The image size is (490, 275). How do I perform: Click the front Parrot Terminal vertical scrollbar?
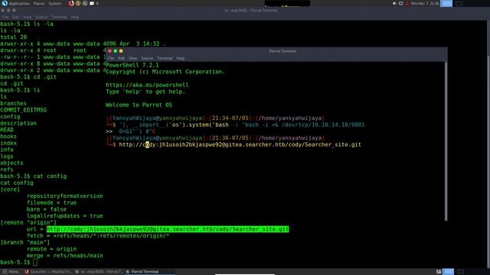click(x=446, y=141)
